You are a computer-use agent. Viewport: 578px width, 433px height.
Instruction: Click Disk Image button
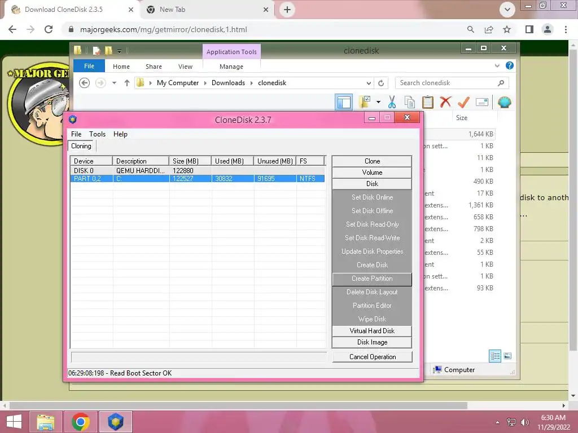372,342
